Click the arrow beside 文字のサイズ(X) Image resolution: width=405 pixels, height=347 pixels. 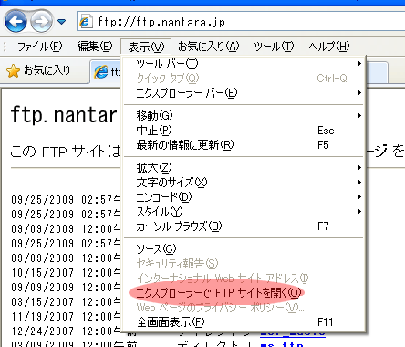point(359,183)
